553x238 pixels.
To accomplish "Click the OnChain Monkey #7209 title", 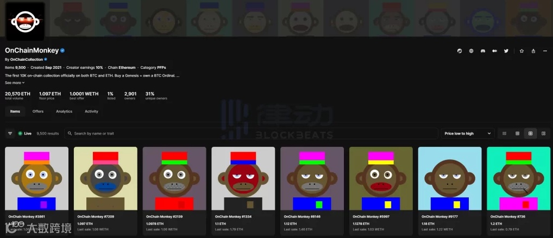I will (x=96, y=216).
